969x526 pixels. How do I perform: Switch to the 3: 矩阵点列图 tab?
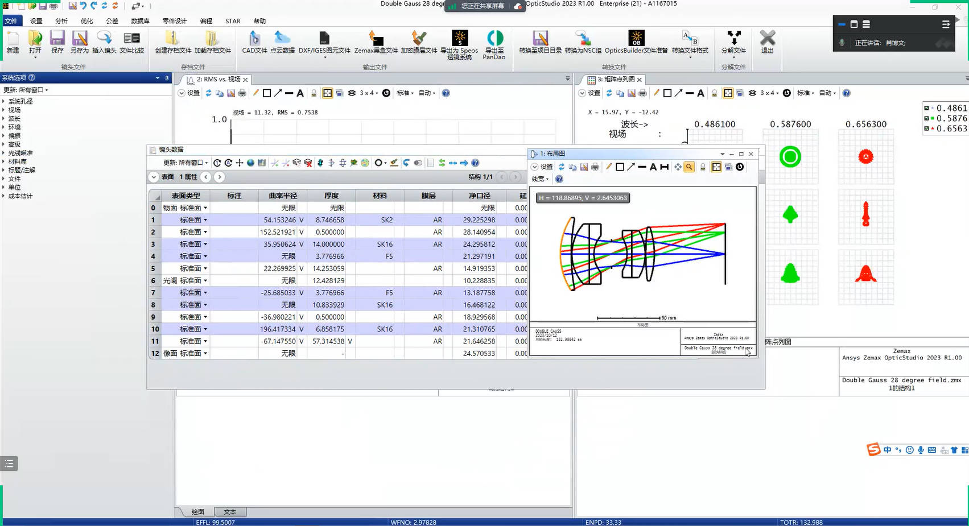pyautogui.click(x=615, y=80)
